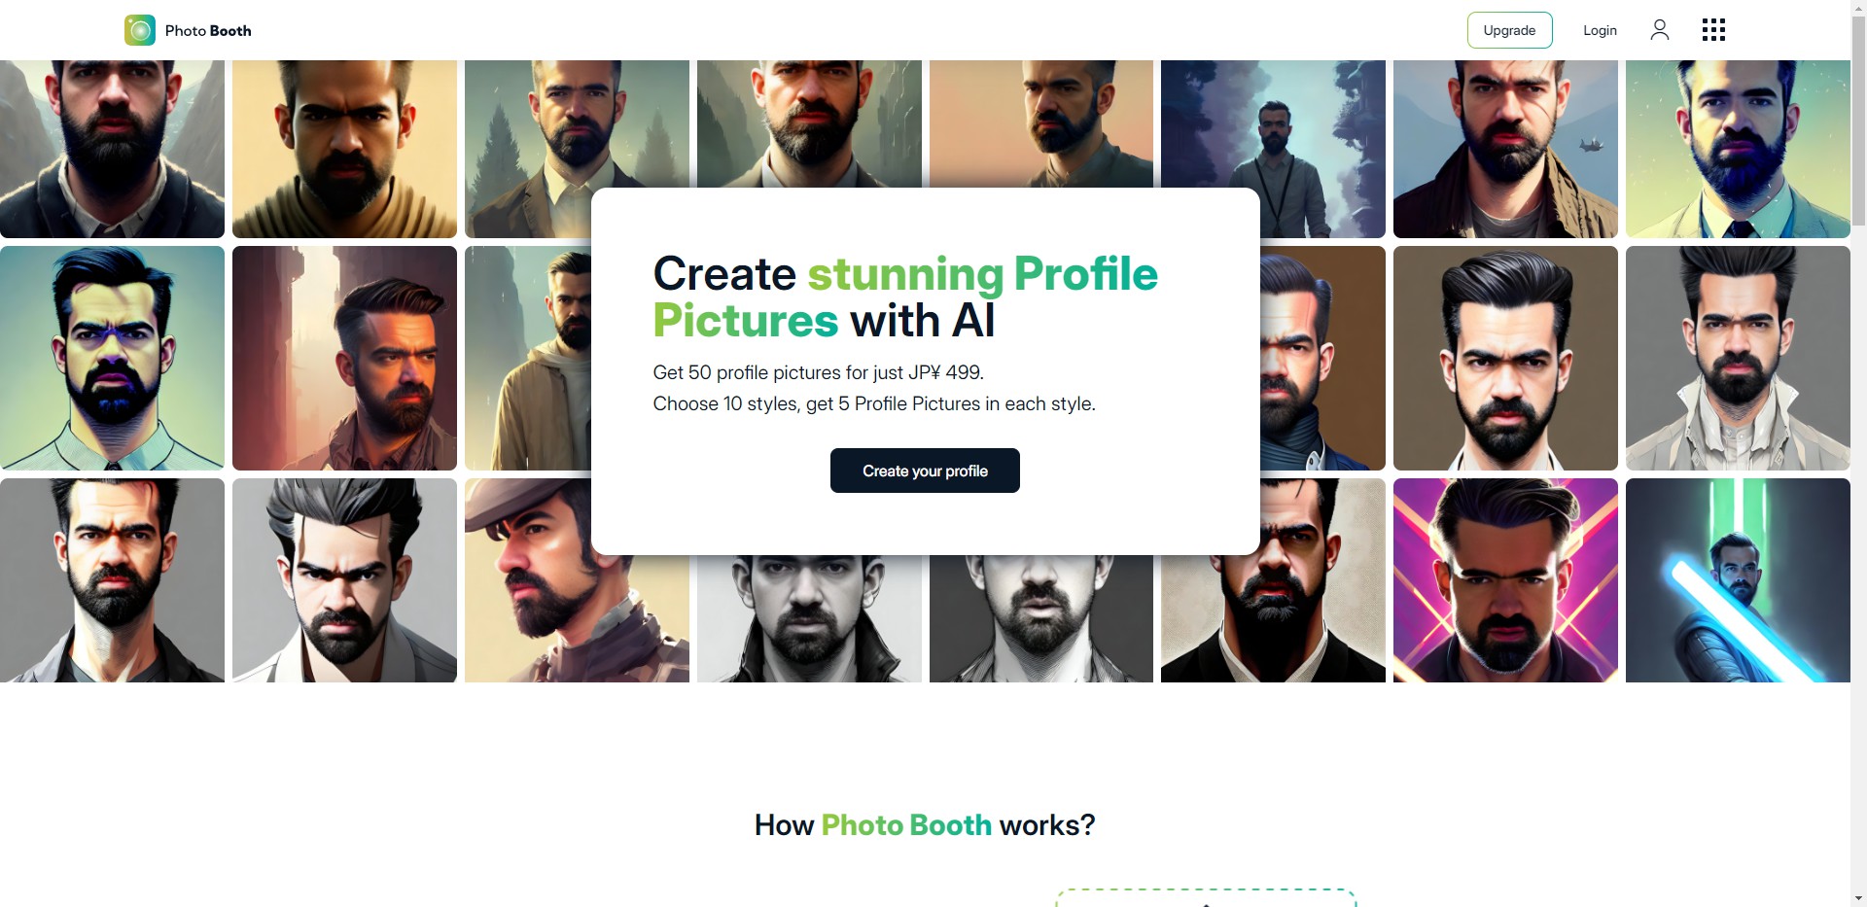Click the Photo Booth logo icon
Image resolution: width=1867 pixels, height=907 pixels.
point(140,30)
